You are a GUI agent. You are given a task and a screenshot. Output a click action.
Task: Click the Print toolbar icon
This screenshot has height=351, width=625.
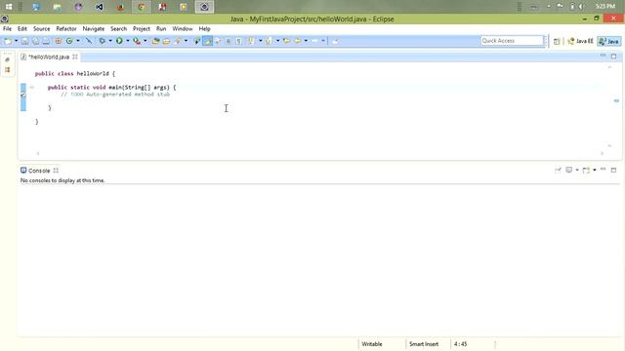[46, 41]
